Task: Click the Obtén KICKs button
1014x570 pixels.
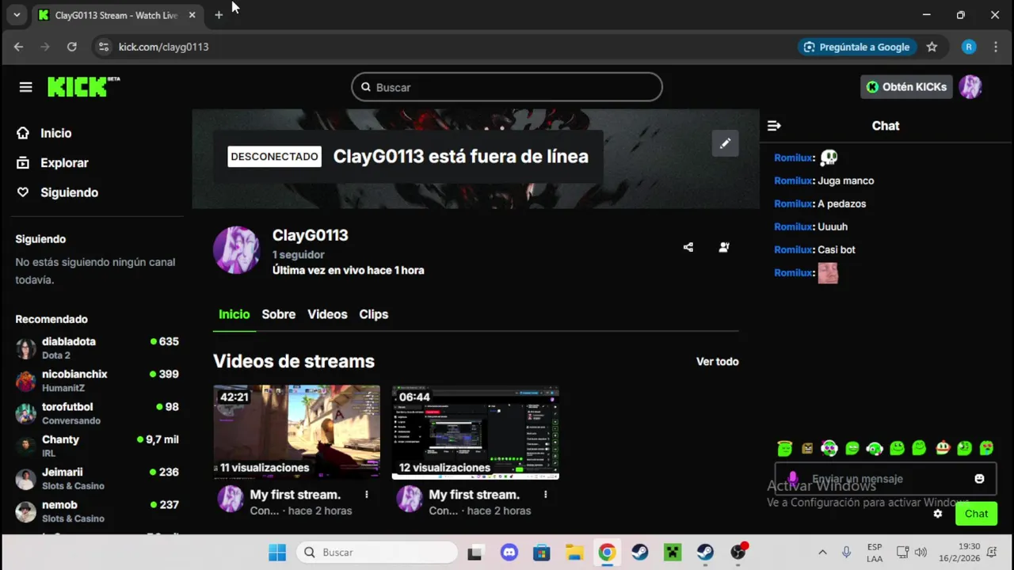Action: tap(905, 87)
